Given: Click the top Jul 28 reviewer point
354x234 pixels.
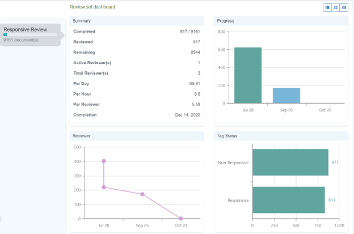Looking at the screenshot, I should point(104,161).
